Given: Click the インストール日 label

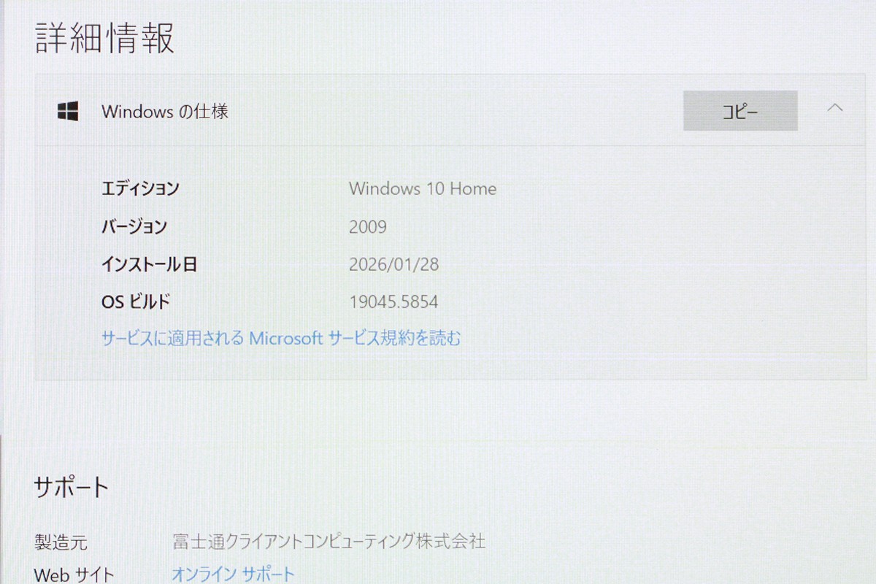Looking at the screenshot, I should point(149,264).
